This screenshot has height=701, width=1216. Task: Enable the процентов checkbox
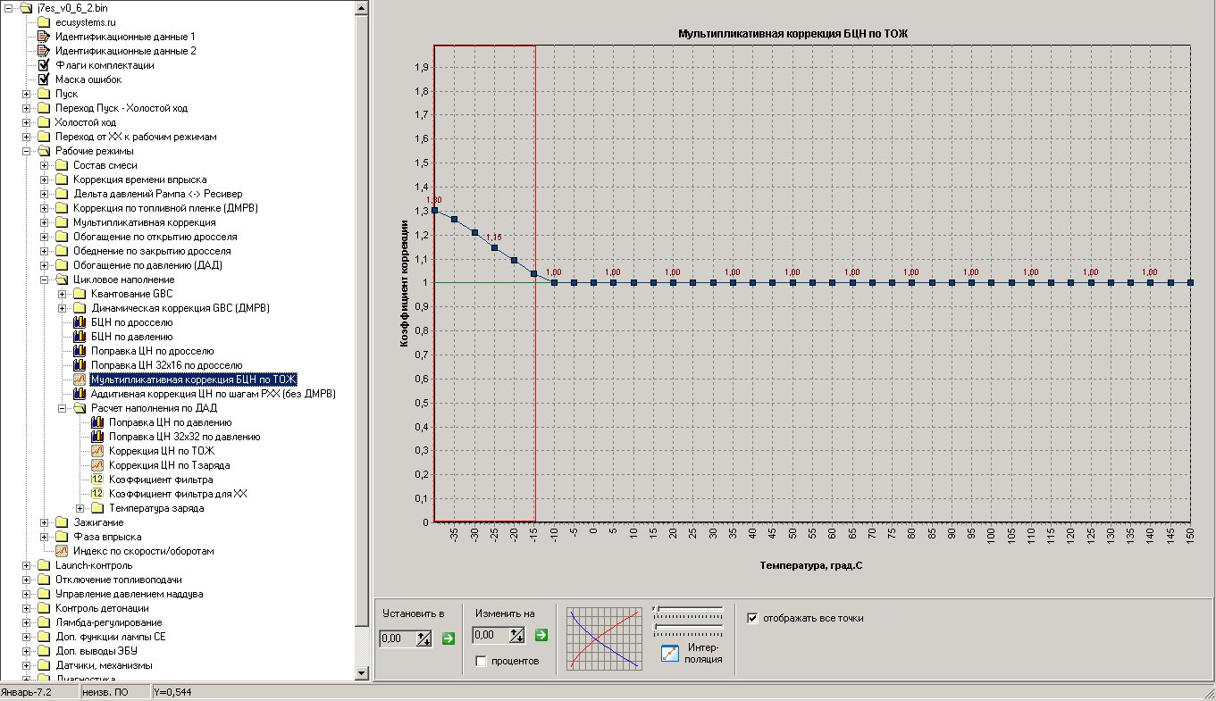(482, 661)
